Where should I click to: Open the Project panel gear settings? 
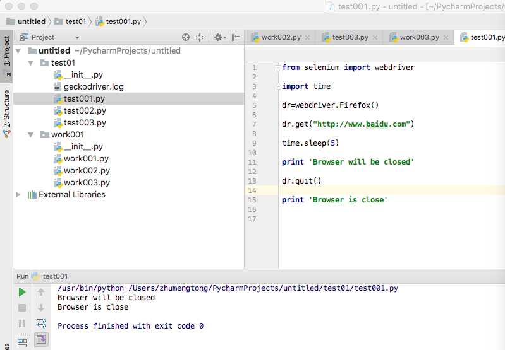220,37
